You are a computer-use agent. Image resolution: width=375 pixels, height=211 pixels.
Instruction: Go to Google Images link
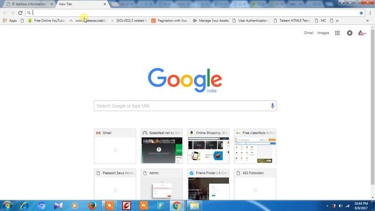323,33
